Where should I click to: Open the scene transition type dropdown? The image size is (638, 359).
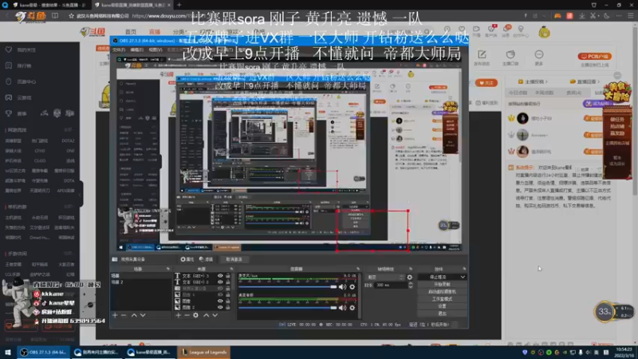pos(385,277)
